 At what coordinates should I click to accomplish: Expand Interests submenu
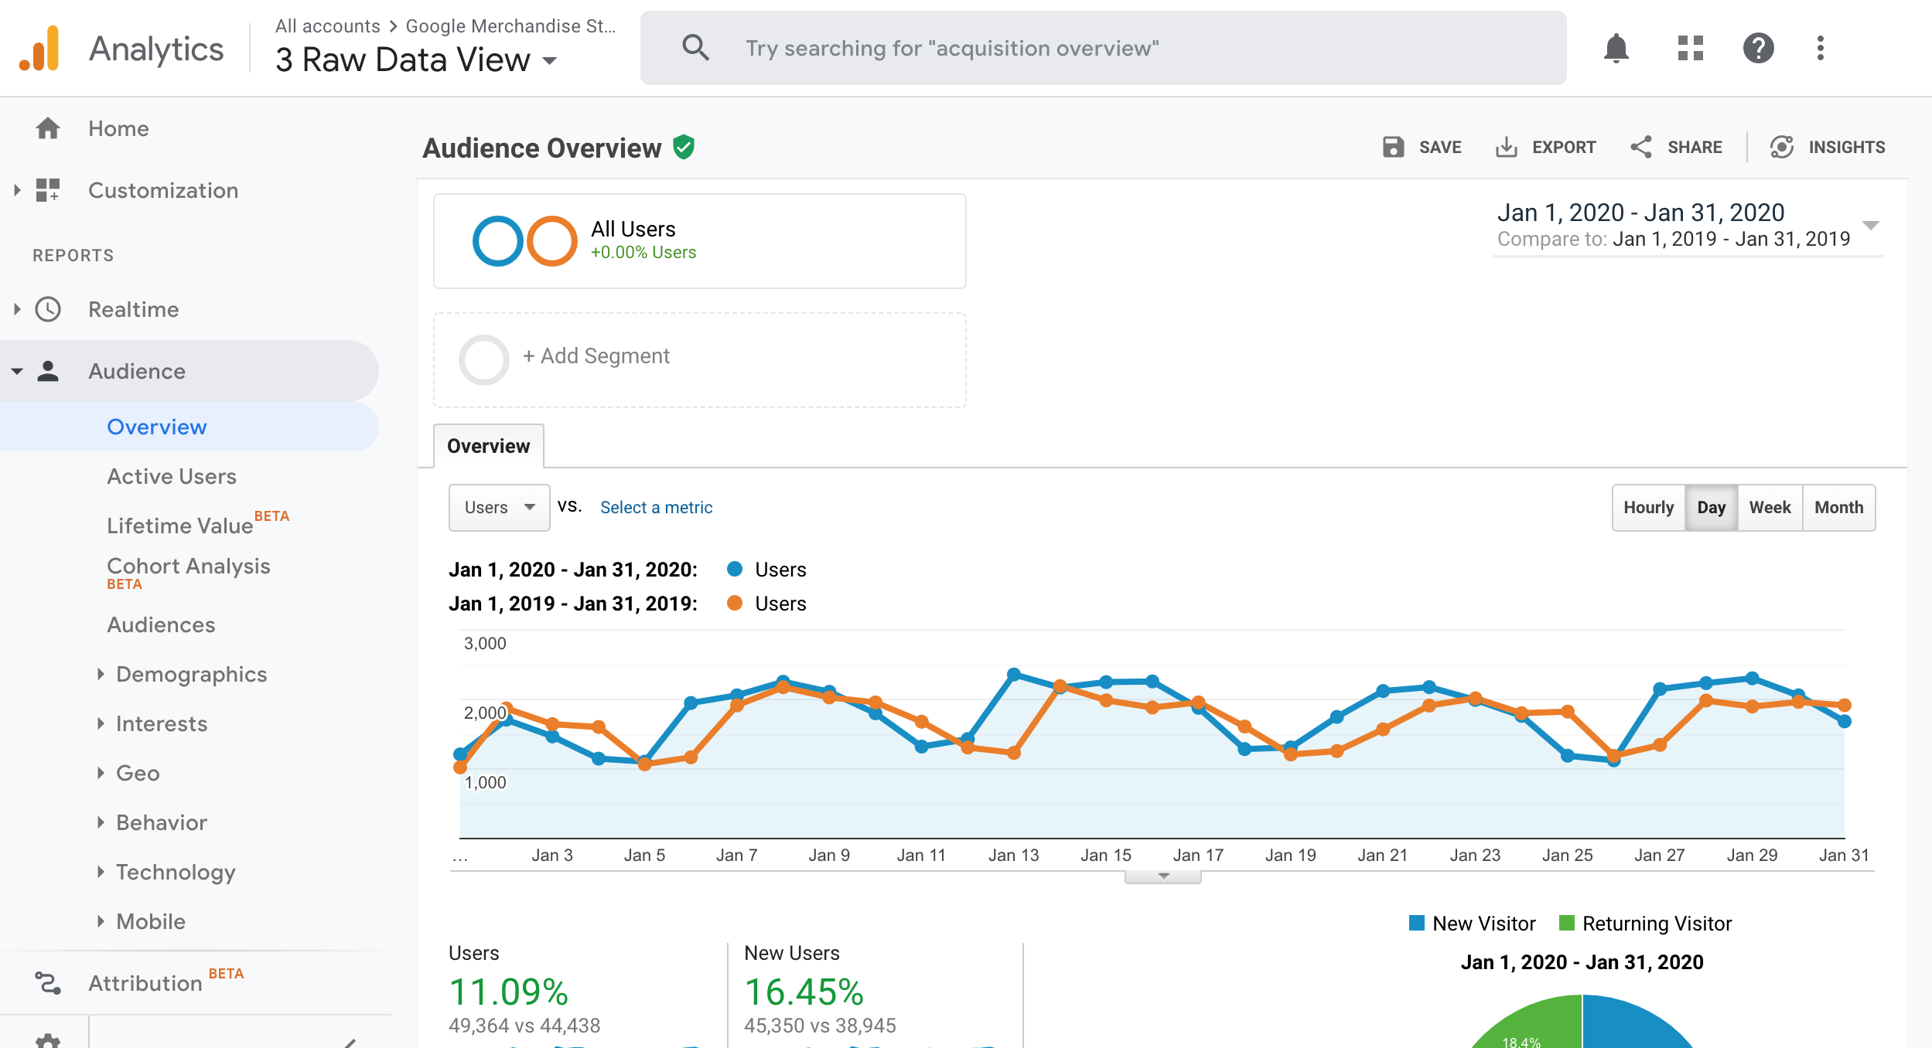pos(101,723)
